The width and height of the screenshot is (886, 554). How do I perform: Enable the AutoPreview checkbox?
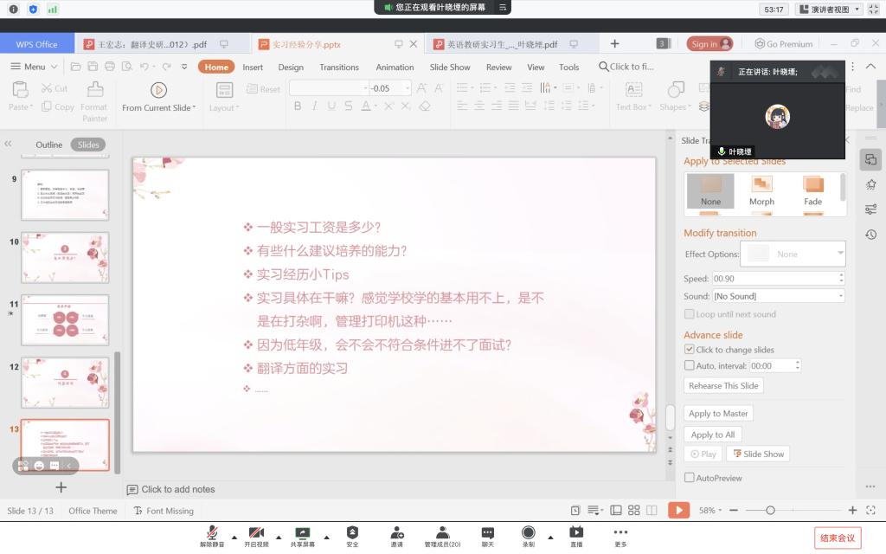690,478
